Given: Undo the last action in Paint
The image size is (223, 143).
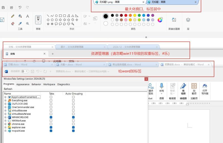Looking at the screenshot, I should [x=20, y=8].
